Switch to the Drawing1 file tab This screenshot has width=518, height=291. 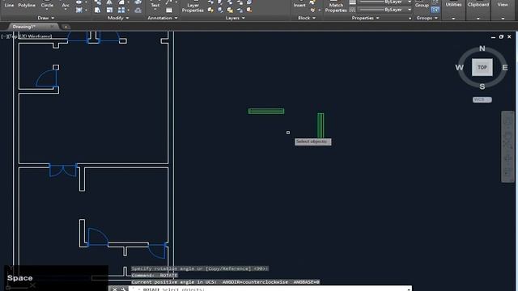click(23, 27)
